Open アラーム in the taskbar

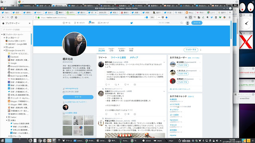tap(67, 141)
